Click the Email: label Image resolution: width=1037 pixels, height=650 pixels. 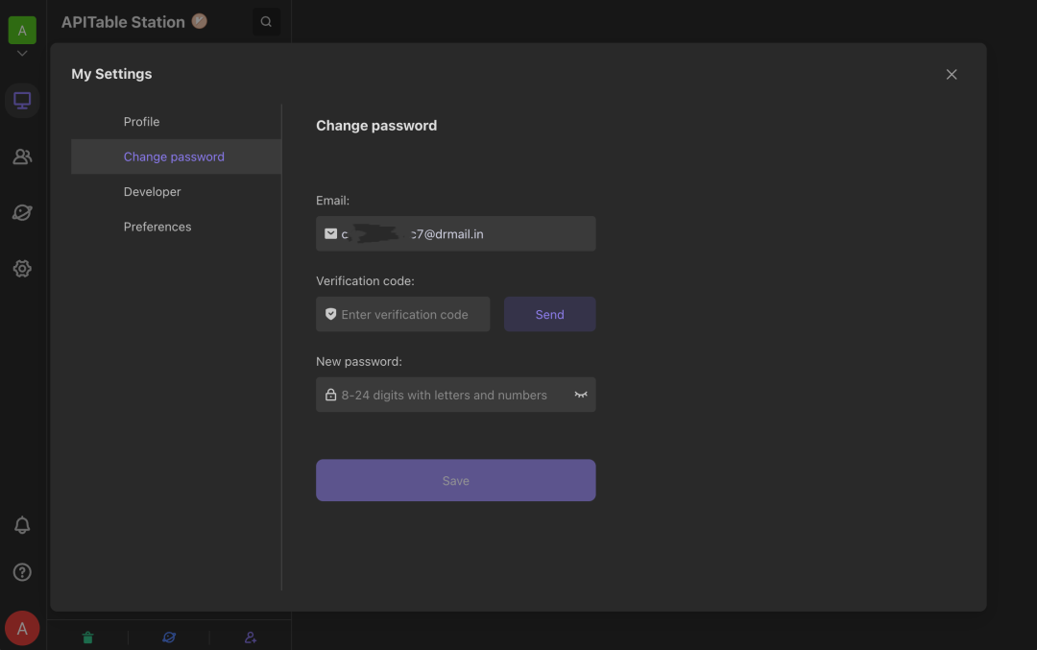[x=332, y=201]
